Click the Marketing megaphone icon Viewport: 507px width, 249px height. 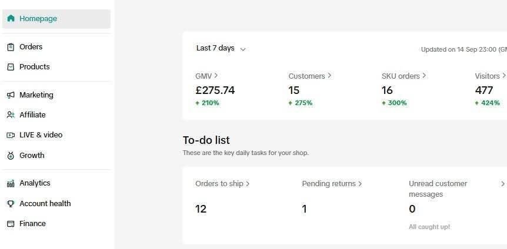coord(11,95)
